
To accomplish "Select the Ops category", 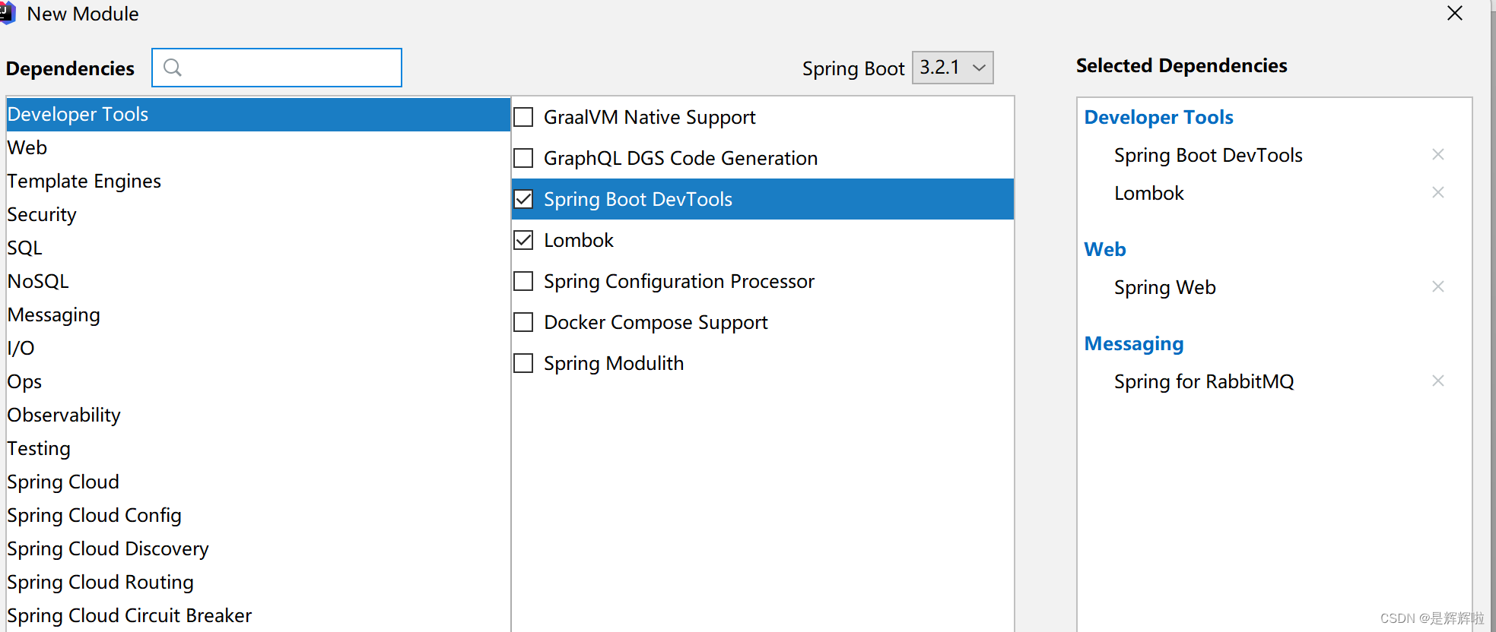I will [258, 381].
